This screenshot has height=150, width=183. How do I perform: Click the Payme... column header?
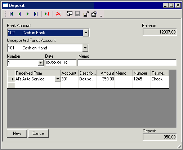pos(160,73)
